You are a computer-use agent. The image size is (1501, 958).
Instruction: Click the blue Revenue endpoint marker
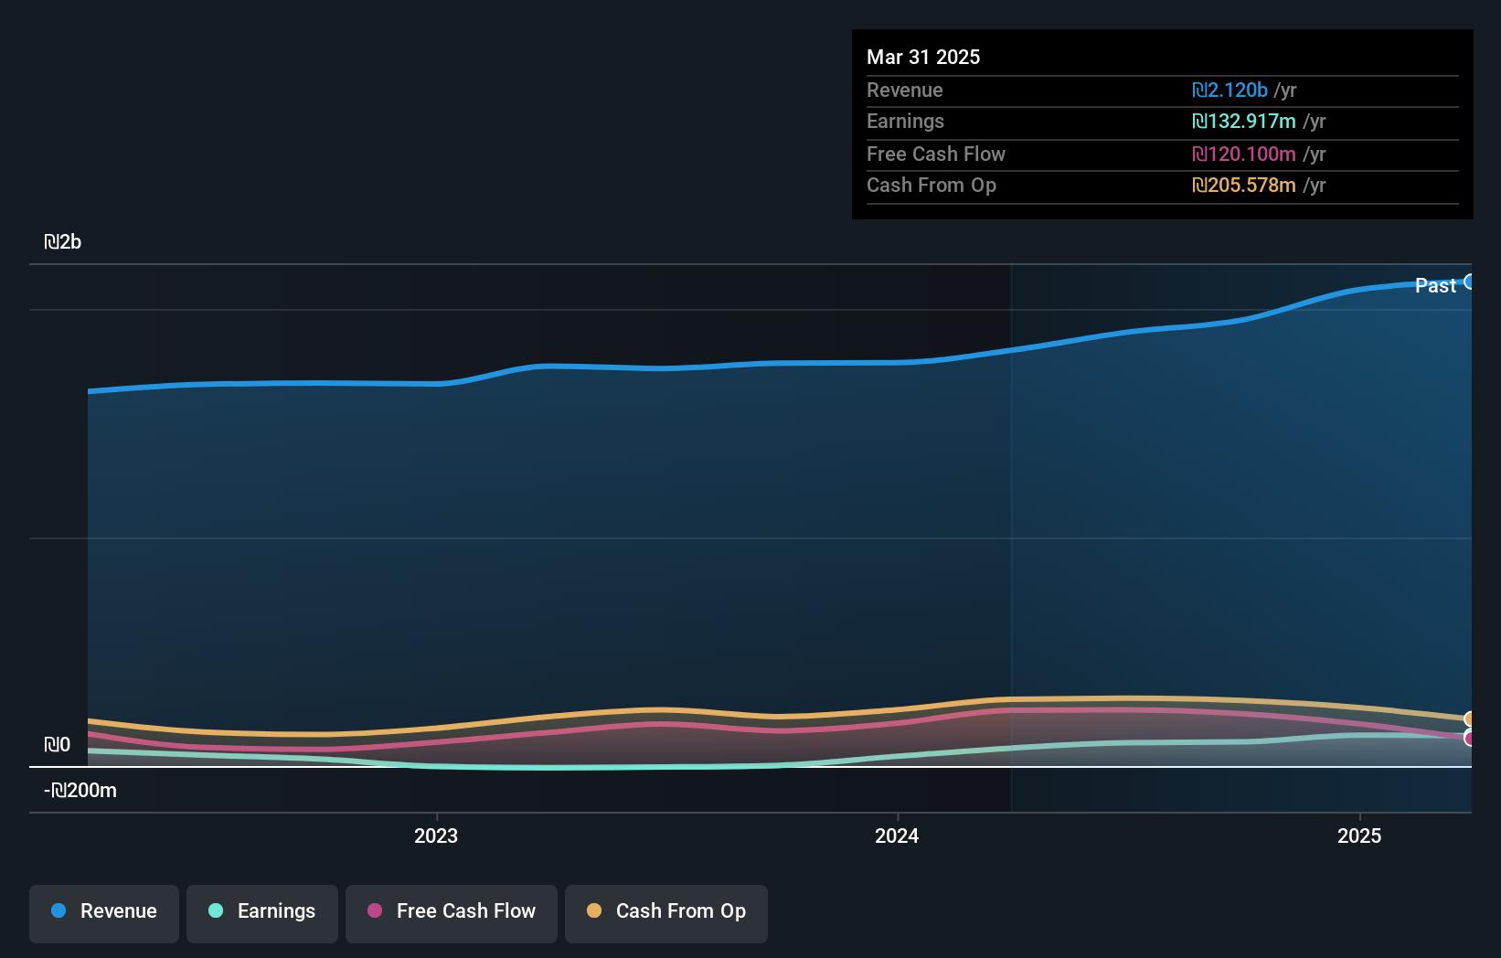(x=1469, y=282)
